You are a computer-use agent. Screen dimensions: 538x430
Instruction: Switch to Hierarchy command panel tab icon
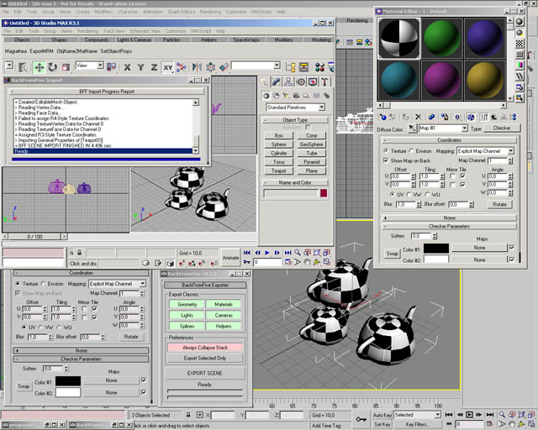coord(288,82)
